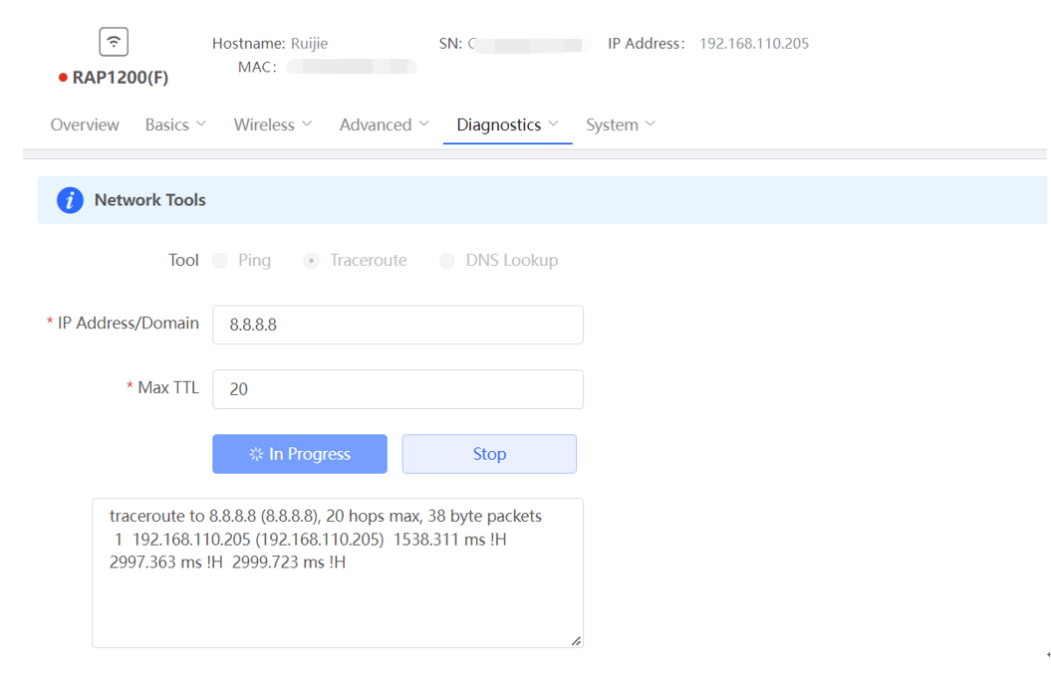The image size is (1051, 675).
Task: Click the '2999.723 ms !H' output value
Action: [289, 562]
